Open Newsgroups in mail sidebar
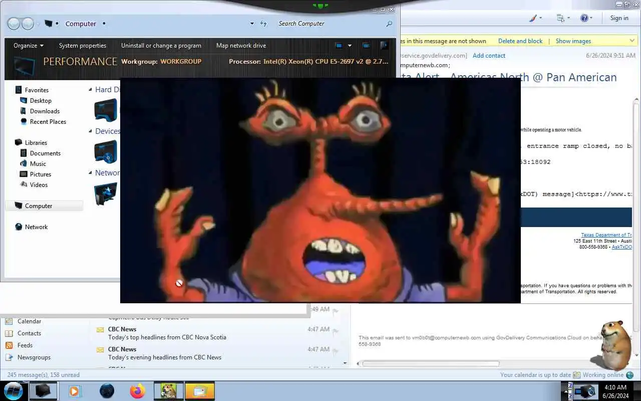Image resolution: width=641 pixels, height=401 pixels. [34, 357]
